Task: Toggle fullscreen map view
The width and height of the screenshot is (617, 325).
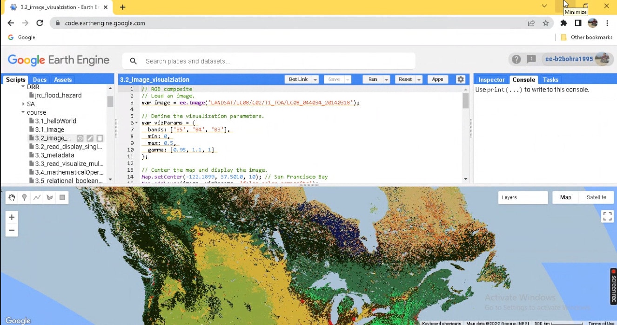Action: [x=607, y=216]
